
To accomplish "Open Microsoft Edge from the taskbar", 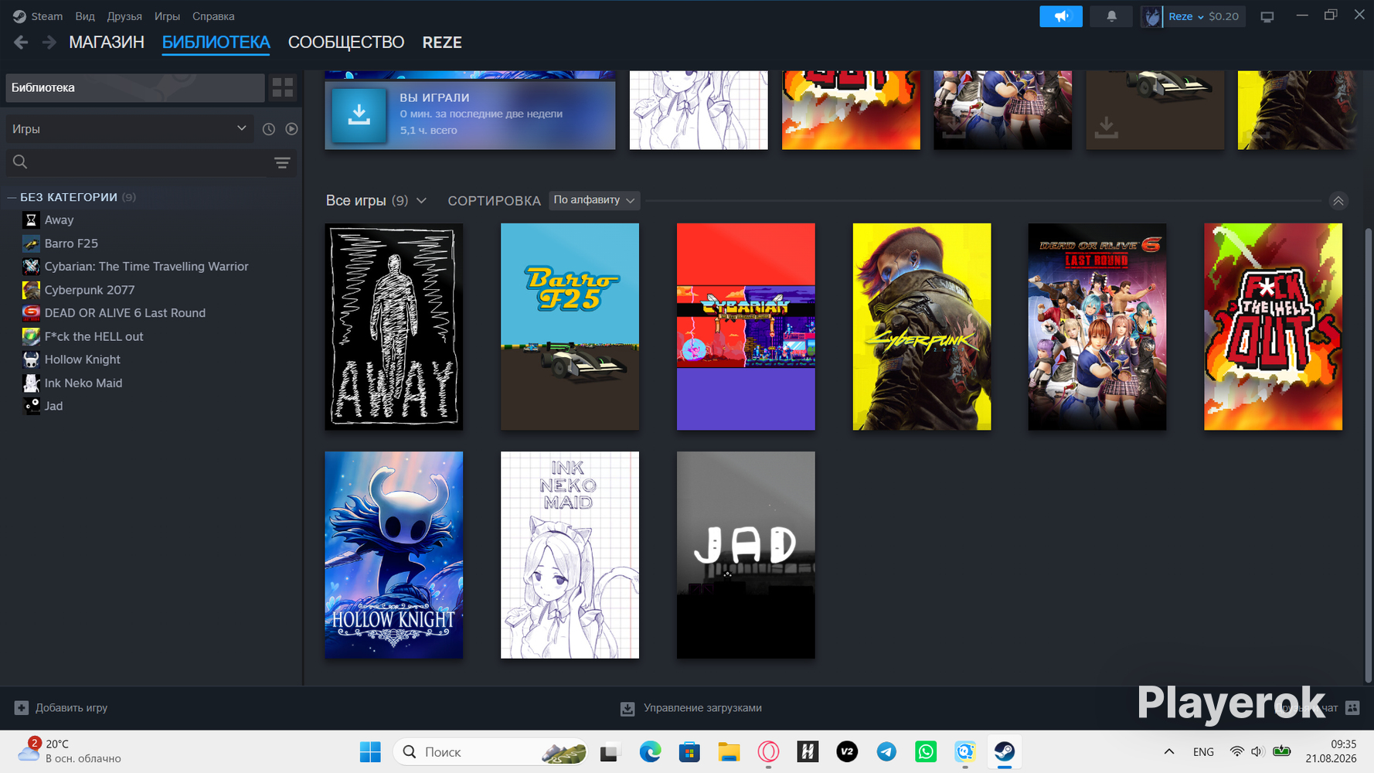I will coord(650,751).
